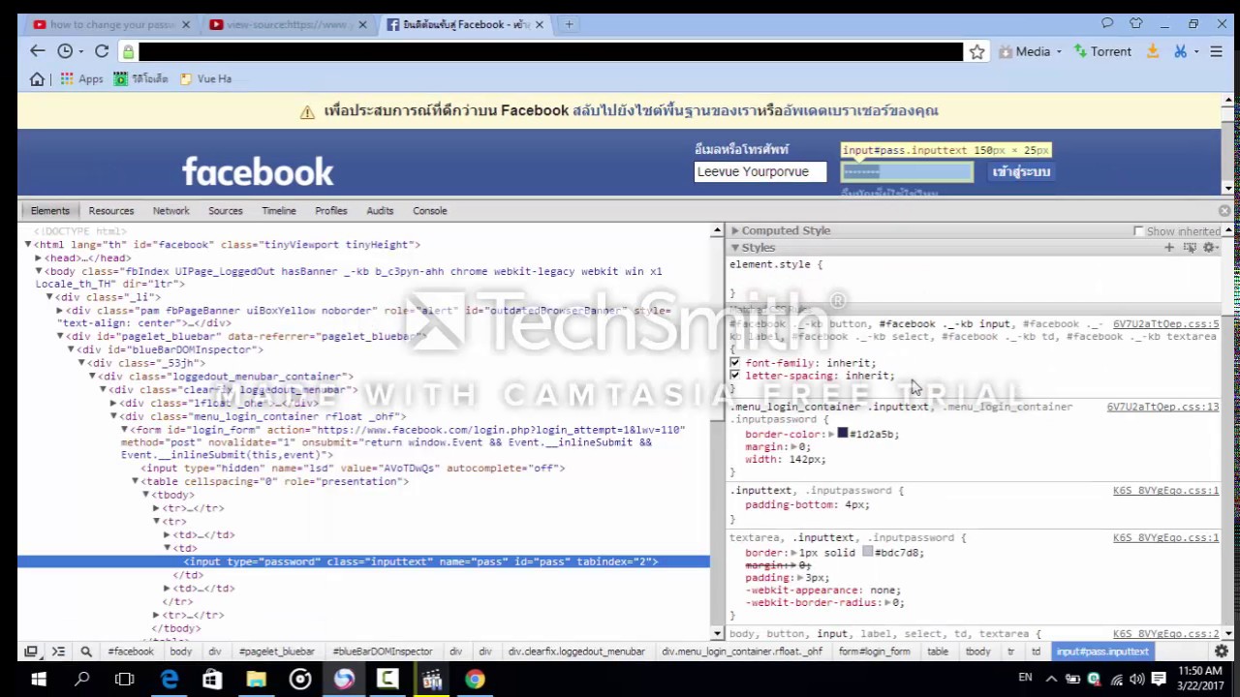Open the browser history clock icon
Viewport: 1240px width, 697px height.
tap(65, 51)
